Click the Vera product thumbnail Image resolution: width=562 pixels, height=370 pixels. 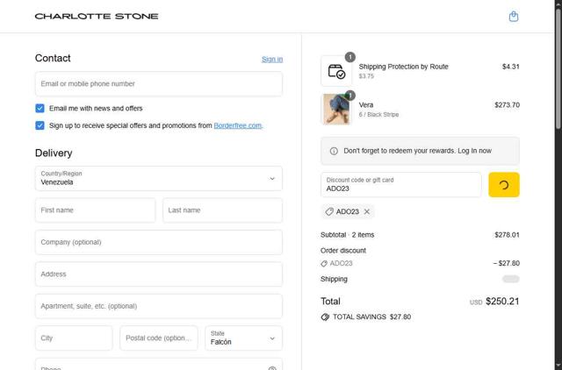point(336,109)
